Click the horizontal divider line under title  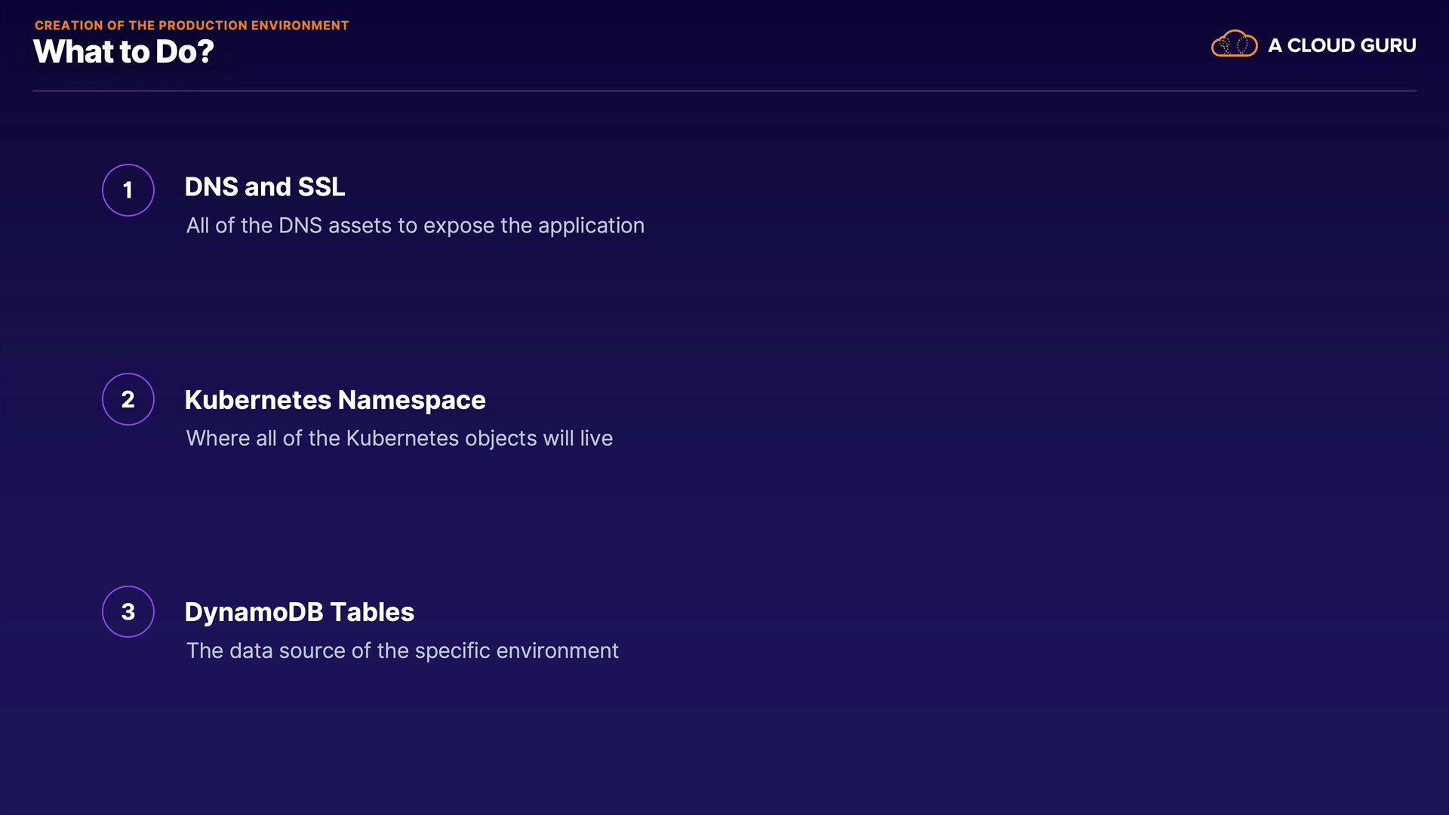724,91
